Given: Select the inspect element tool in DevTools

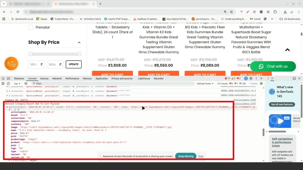Looking at the screenshot, I should click(3, 78).
